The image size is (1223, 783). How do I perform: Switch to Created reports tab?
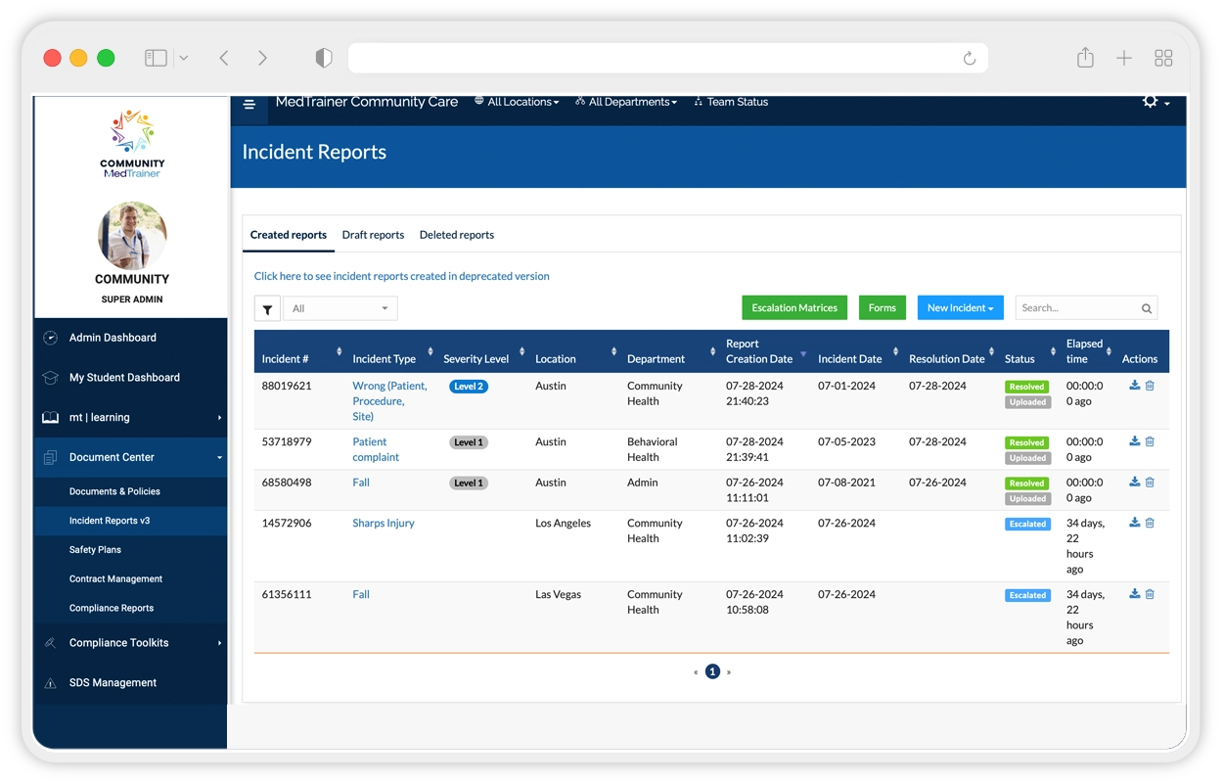289,235
